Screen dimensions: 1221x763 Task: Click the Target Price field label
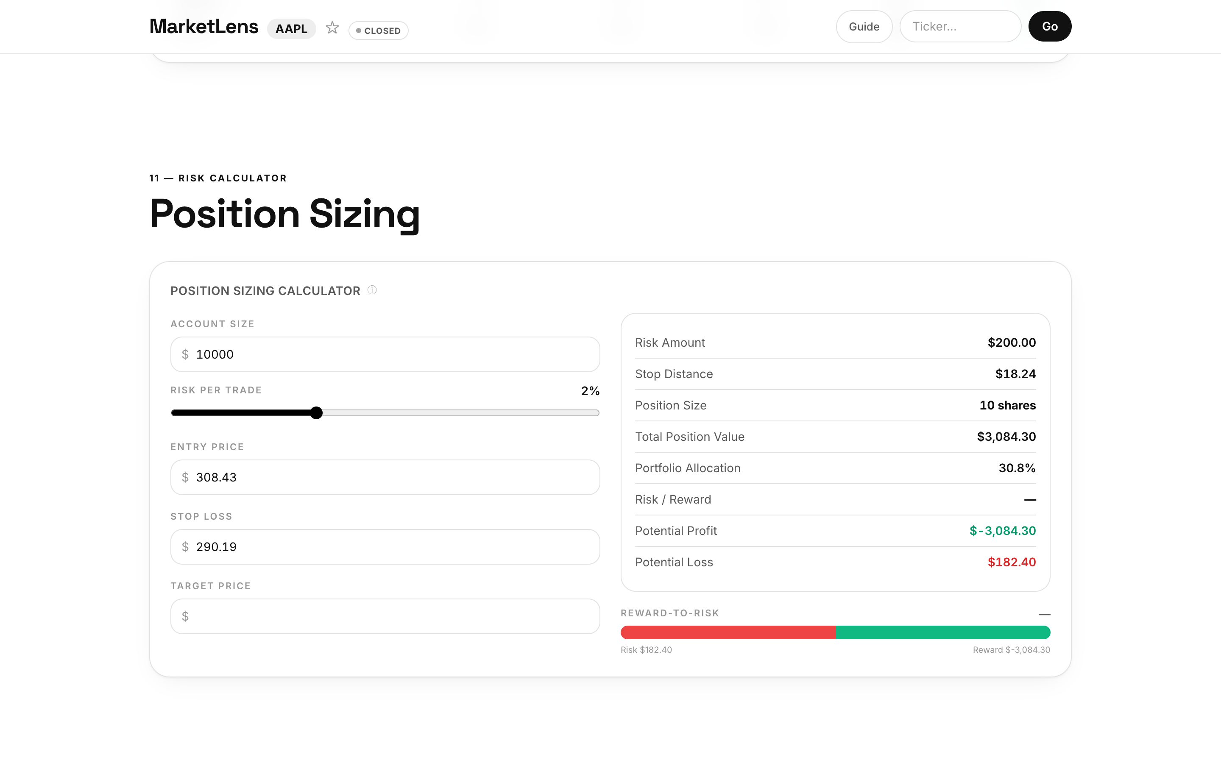[x=210, y=586]
